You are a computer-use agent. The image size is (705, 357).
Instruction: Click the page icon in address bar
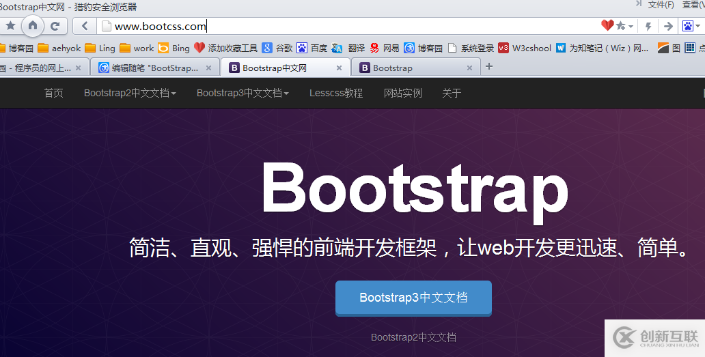click(106, 26)
